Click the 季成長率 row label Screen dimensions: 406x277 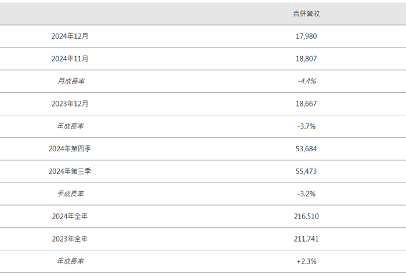(x=70, y=194)
